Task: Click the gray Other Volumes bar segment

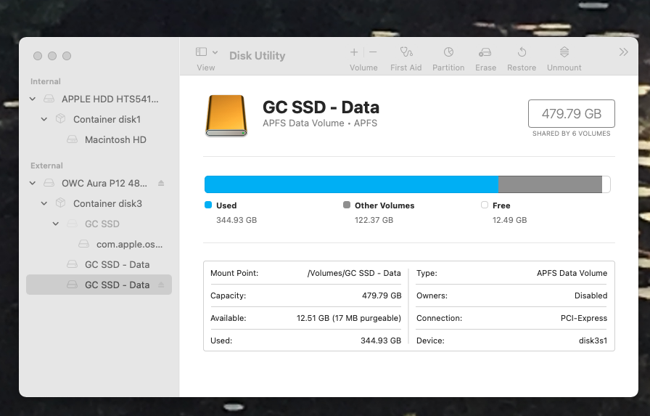Action: 550,184
